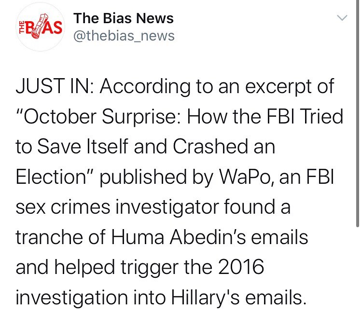This screenshot has width=362, height=328.
Task: Click the word "Election" in tweet
Action: [x=51, y=177]
